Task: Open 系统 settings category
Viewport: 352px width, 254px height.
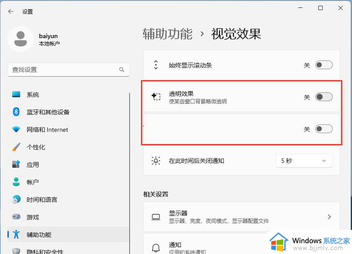Action: (x=68, y=94)
